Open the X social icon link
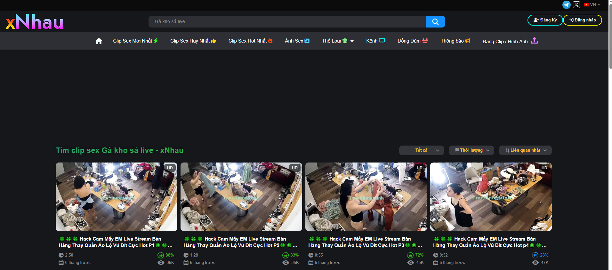The width and height of the screenshot is (612, 270). click(576, 5)
